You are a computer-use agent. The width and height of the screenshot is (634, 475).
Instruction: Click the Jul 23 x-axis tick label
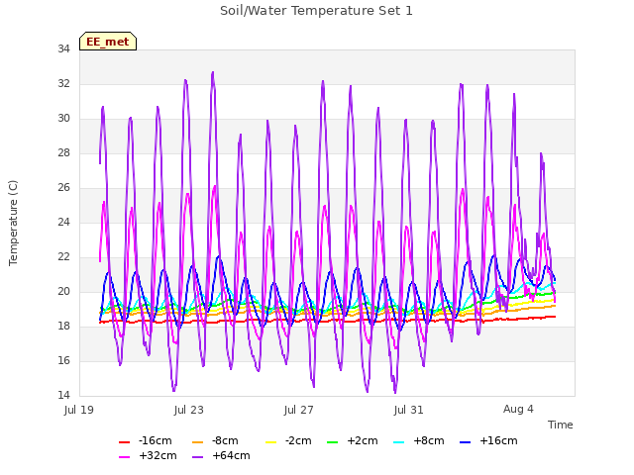pos(189,410)
